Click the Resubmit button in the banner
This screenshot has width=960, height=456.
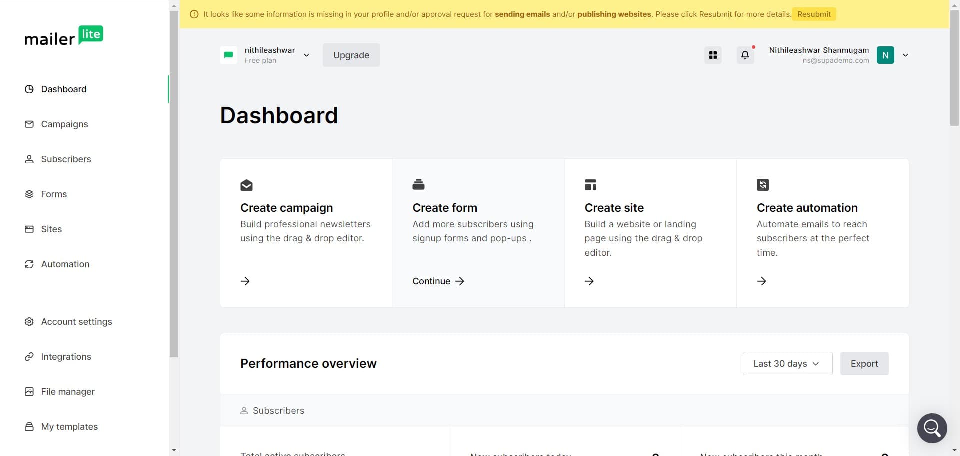(x=813, y=14)
